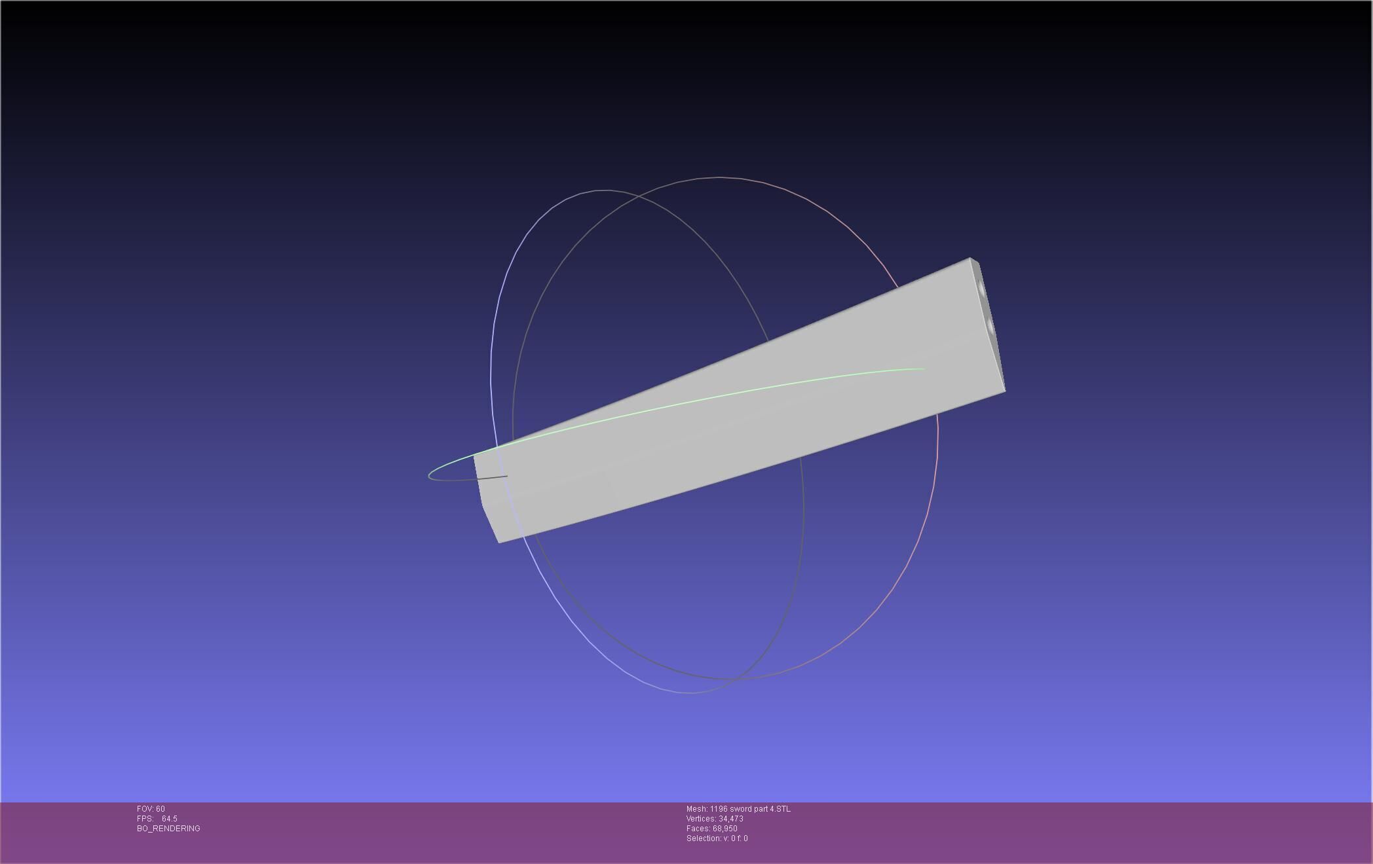Click the FPS counter text
The image size is (1373, 864).
(157, 819)
